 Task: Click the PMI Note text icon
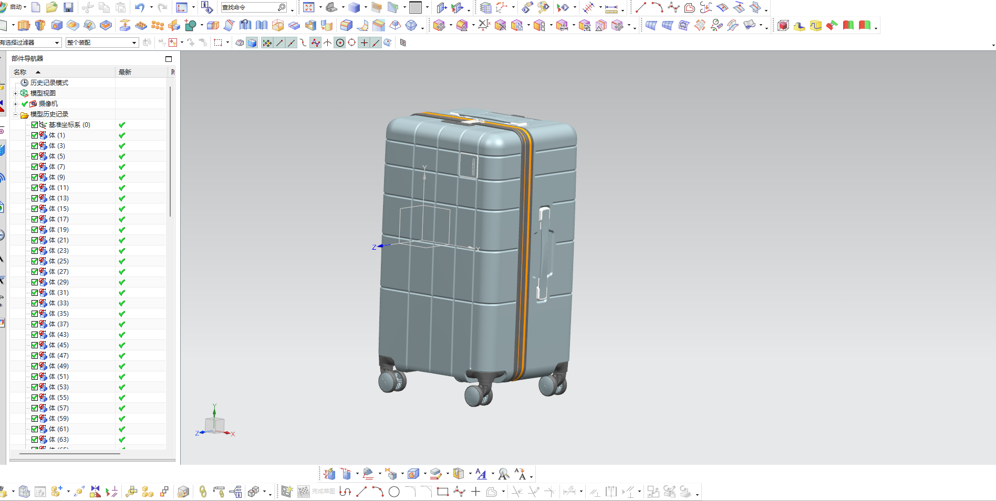click(x=481, y=474)
